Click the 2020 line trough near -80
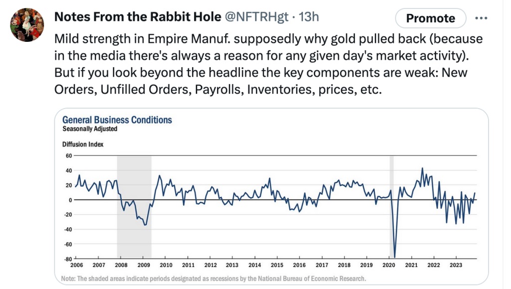This screenshot has width=511, height=289. pyautogui.click(x=395, y=256)
